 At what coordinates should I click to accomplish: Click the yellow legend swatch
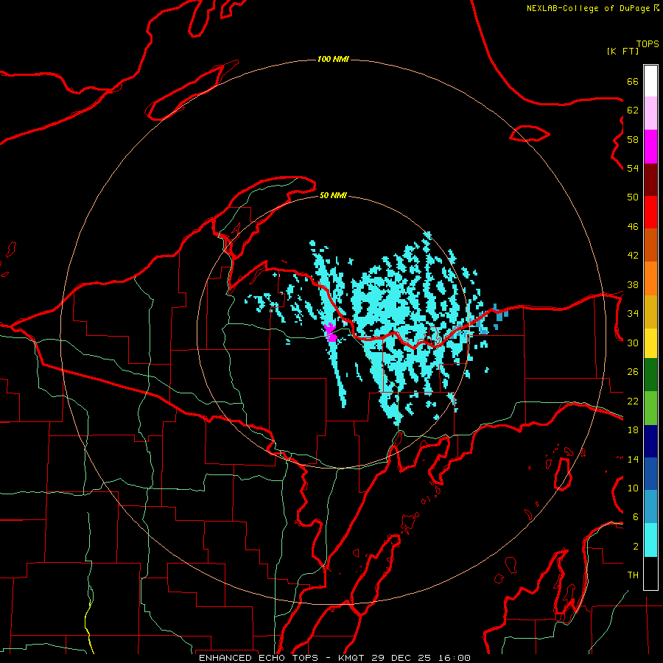[x=650, y=344]
